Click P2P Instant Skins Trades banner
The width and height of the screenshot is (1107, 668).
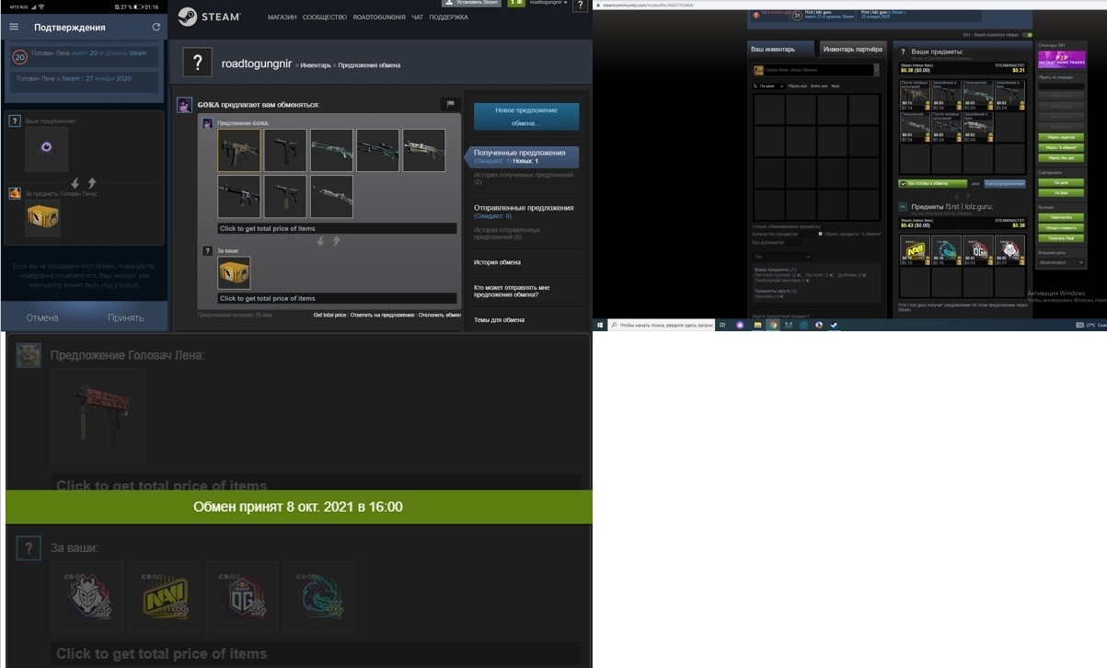(1060, 59)
